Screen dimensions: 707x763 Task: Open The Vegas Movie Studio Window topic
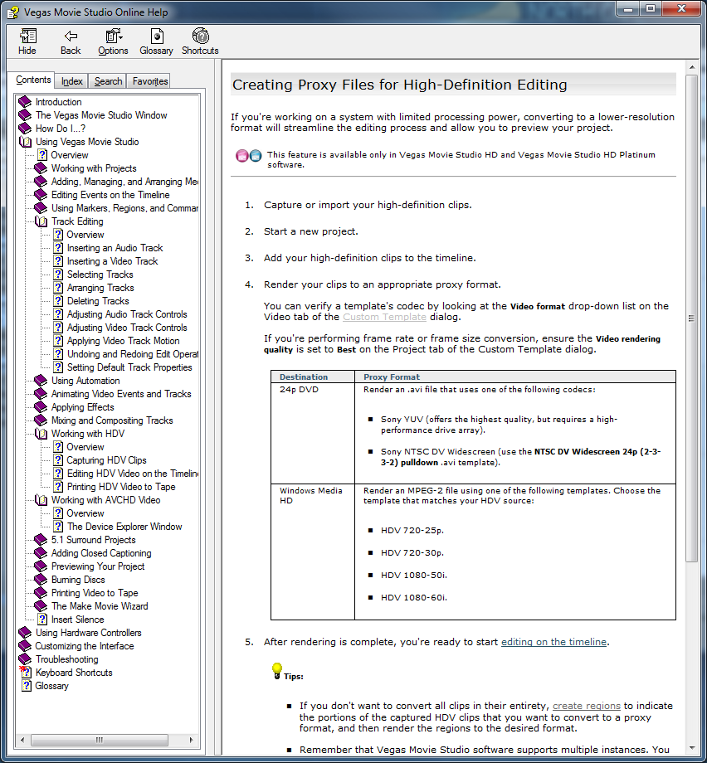tap(101, 115)
